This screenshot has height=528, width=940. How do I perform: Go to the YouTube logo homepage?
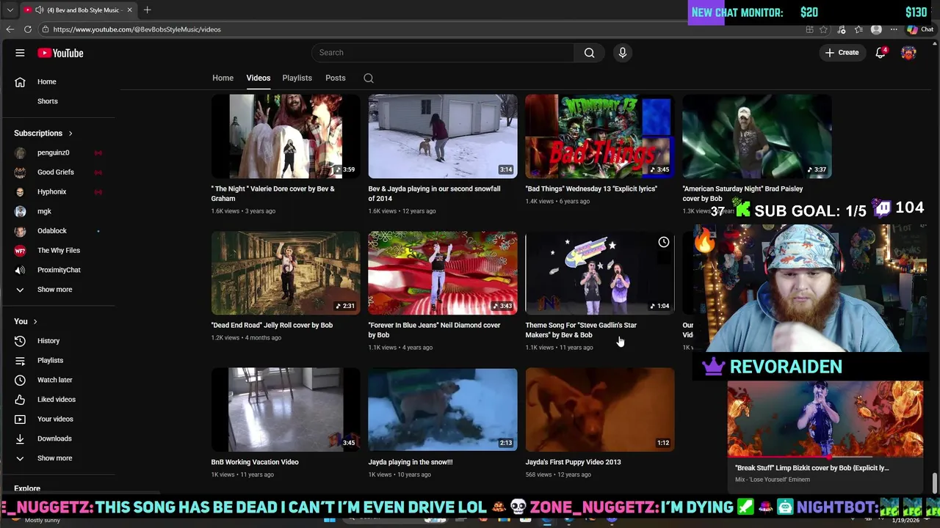(x=60, y=53)
